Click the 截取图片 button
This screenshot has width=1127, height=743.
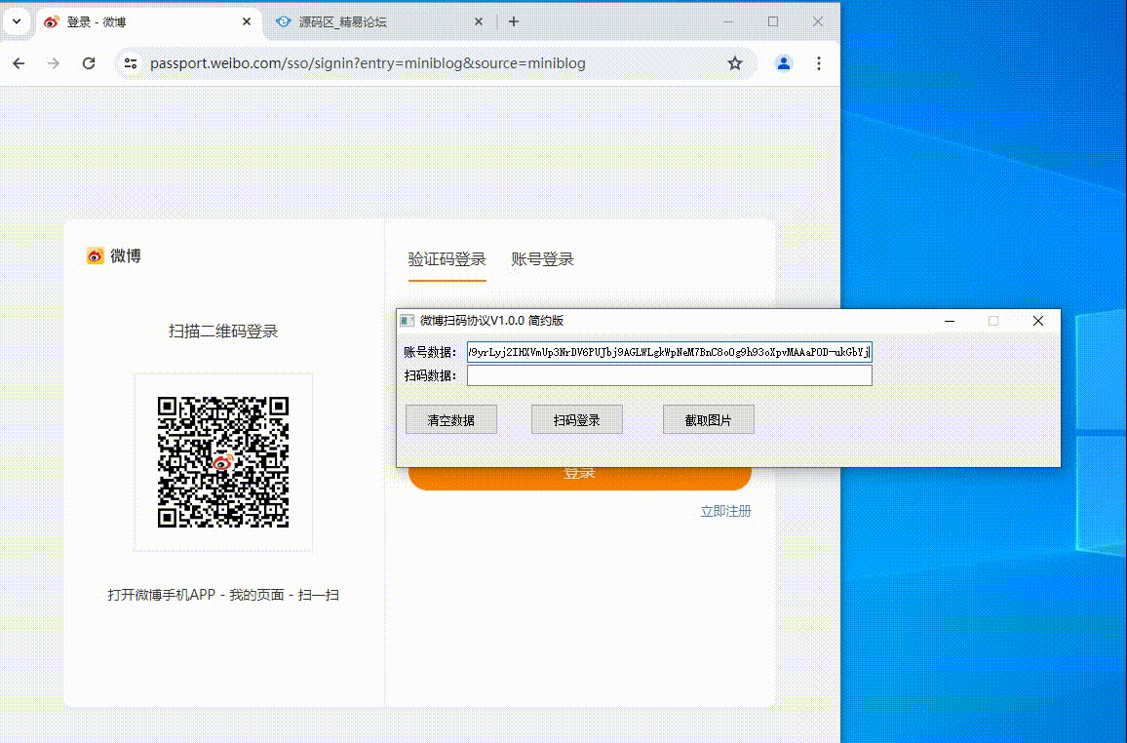[x=708, y=419]
